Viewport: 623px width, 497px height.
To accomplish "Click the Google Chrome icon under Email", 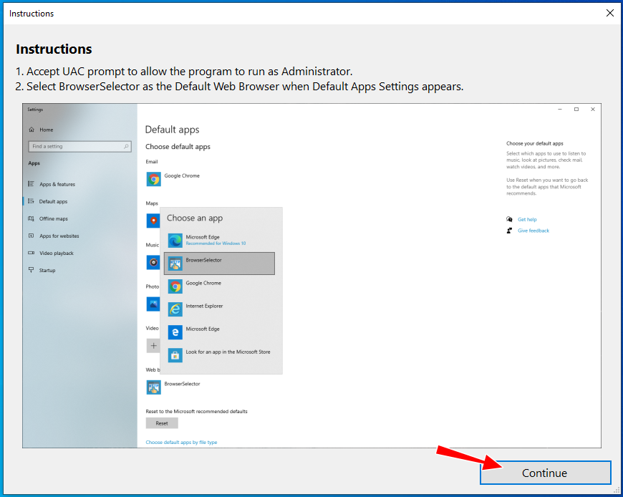I will pos(153,179).
